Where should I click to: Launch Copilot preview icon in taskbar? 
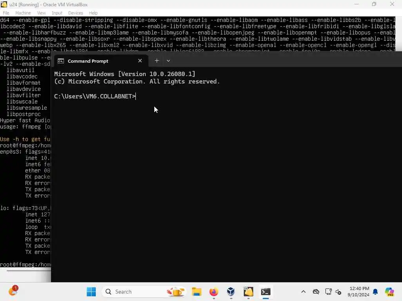tap(389, 292)
